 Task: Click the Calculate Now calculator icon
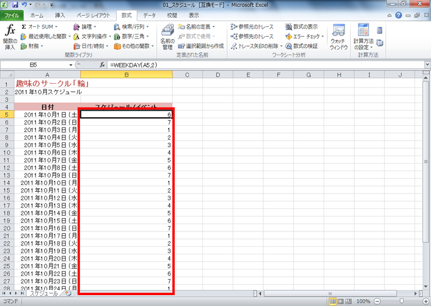click(380, 30)
